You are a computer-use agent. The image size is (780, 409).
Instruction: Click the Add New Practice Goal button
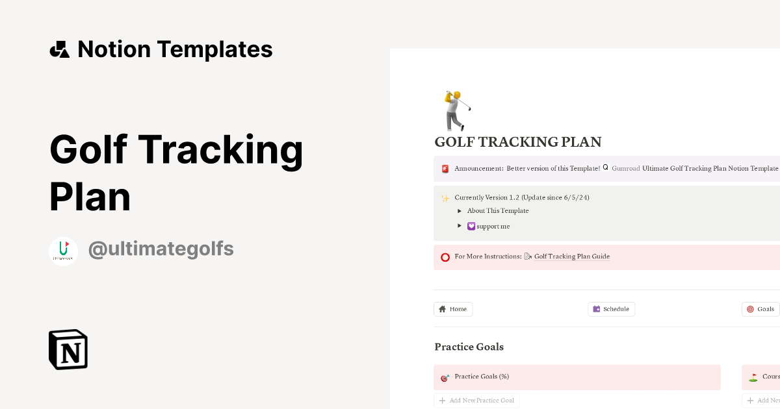[x=476, y=400]
